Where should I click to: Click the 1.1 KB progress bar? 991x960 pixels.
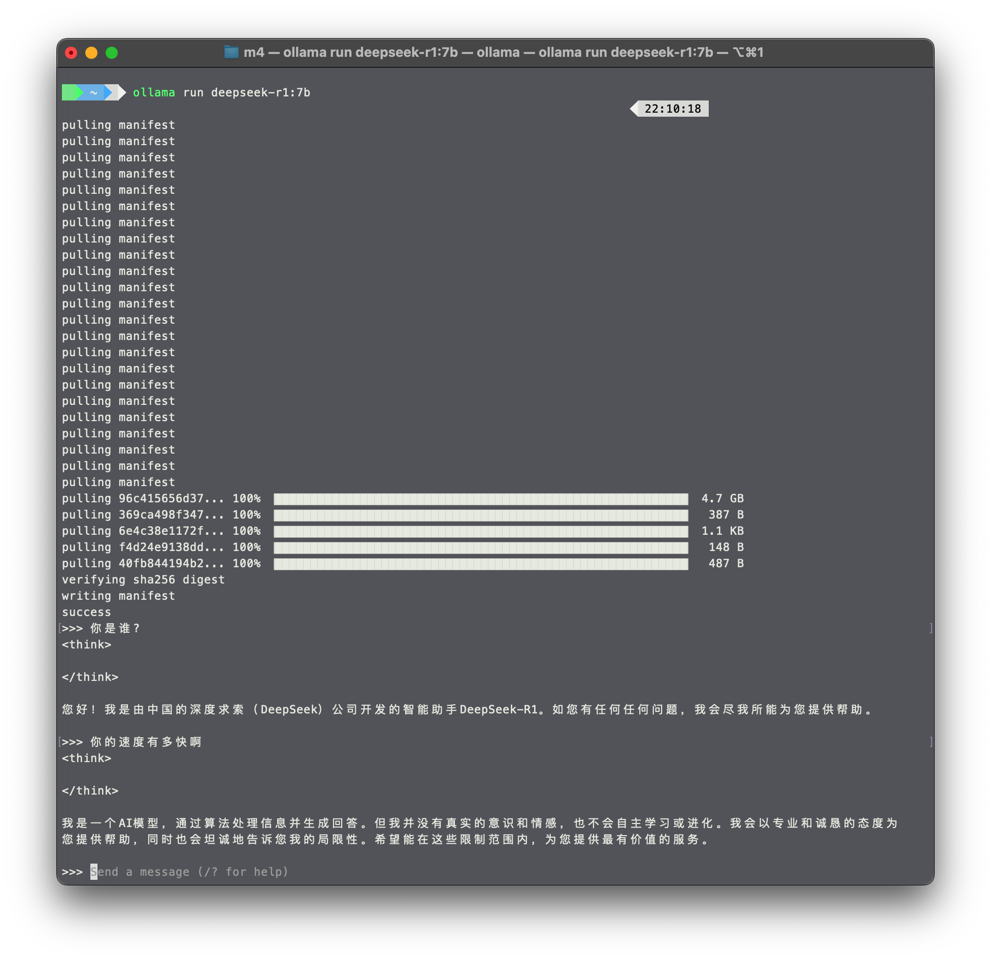(480, 531)
